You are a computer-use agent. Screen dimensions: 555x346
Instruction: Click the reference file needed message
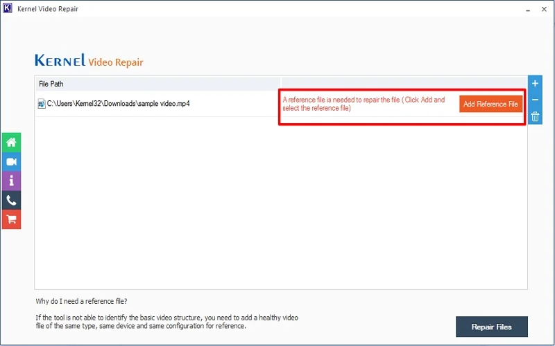(x=364, y=104)
